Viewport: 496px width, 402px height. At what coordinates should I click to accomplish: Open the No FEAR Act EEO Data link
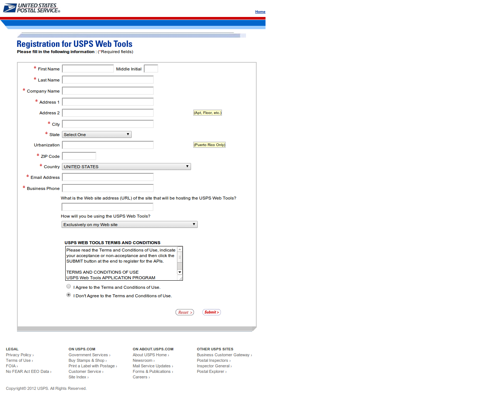(28, 372)
